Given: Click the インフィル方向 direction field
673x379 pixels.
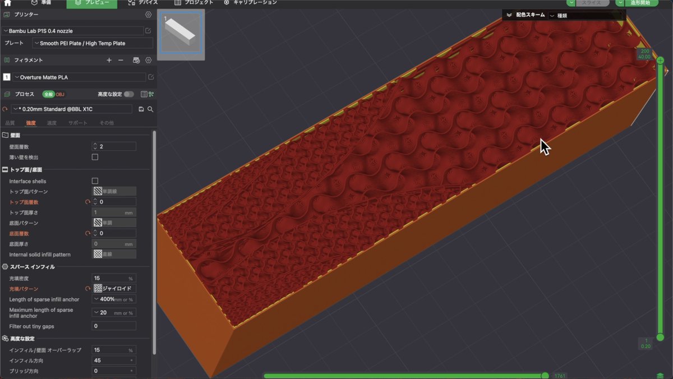Looking at the screenshot, I should pyautogui.click(x=114, y=360).
